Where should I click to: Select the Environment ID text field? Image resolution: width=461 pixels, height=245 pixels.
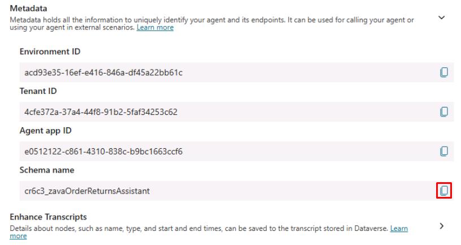[237, 72]
